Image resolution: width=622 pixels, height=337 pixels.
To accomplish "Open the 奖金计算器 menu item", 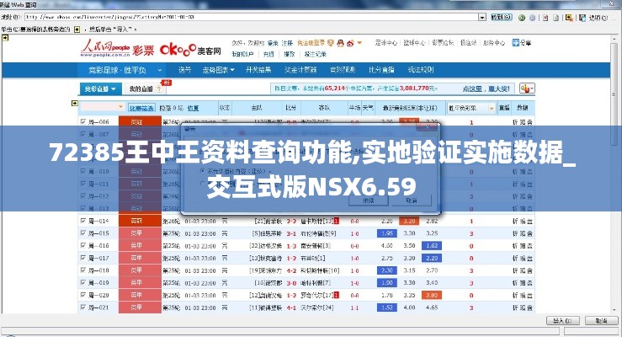I will point(300,70).
